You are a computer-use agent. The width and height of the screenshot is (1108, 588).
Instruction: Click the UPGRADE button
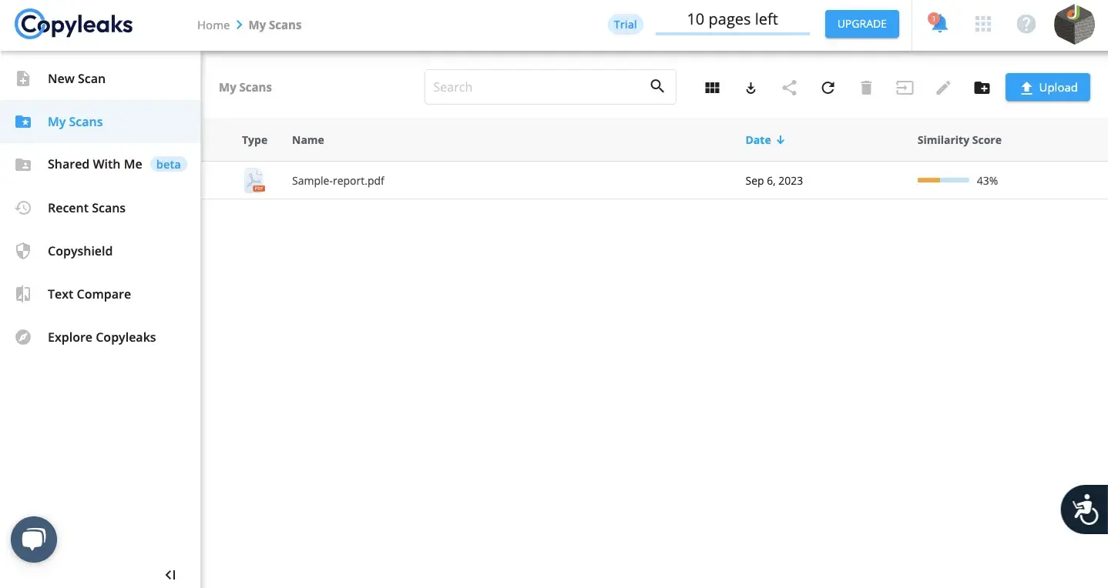point(861,24)
